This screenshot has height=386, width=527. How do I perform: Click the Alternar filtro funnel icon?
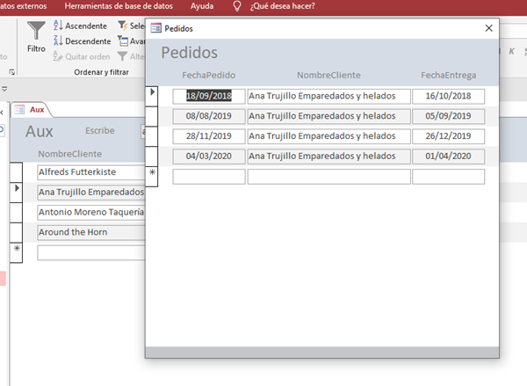pos(122,56)
